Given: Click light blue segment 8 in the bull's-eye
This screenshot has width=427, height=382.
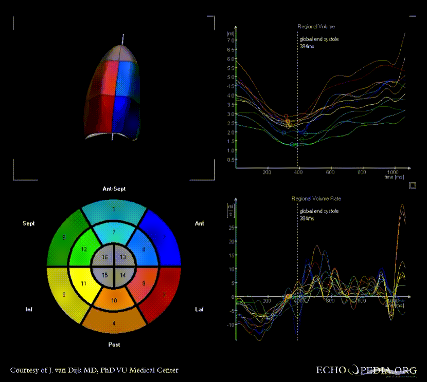Looking at the screenshot, I should click(x=144, y=250).
